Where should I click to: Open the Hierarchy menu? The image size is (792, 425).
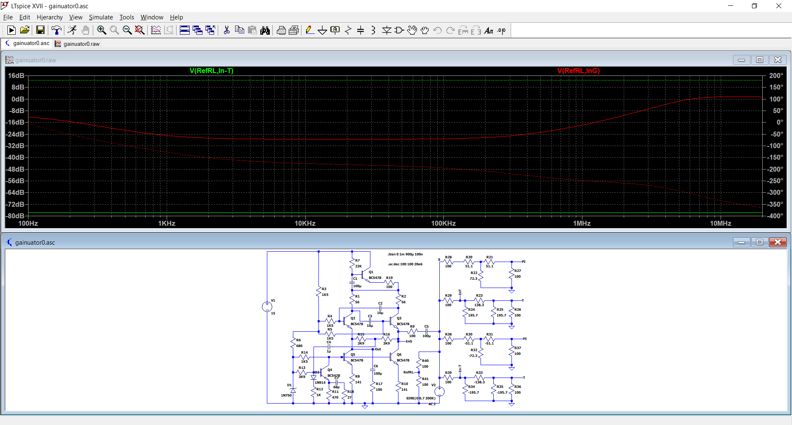click(49, 17)
